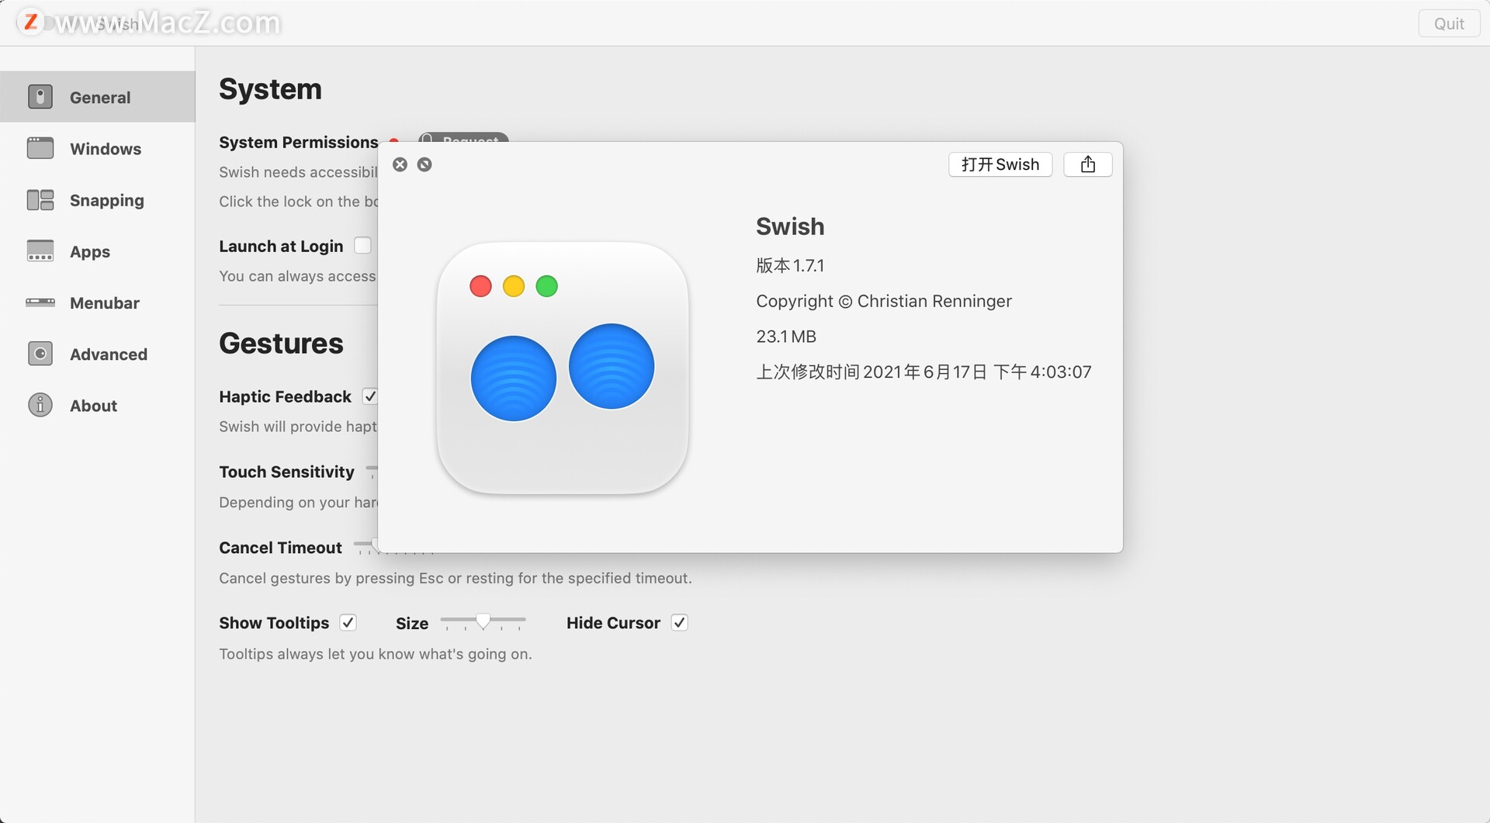The width and height of the screenshot is (1490, 823).
Task: Click the System Permissions label
Action: [x=299, y=143]
